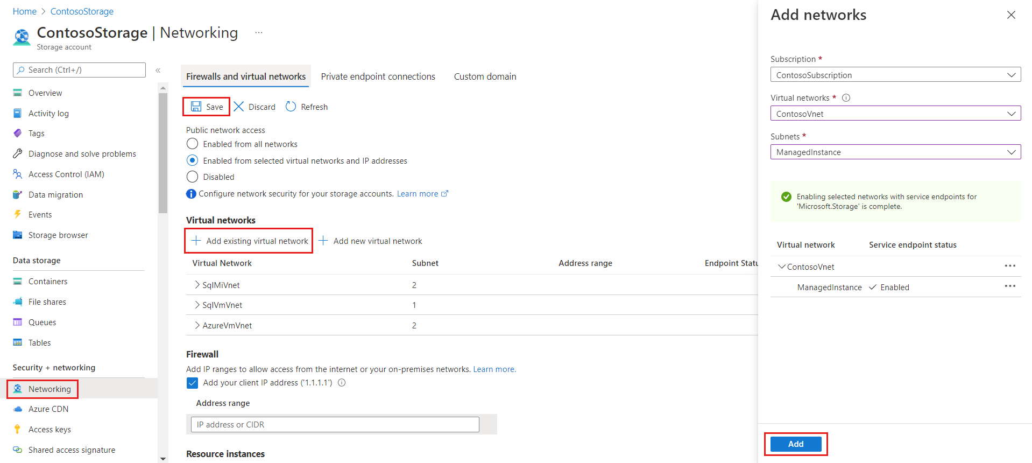
Task: Select the Disabled public network access option
Action: [192, 177]
